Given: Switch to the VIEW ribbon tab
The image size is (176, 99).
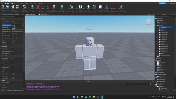Looking at the screenshot, I should point(35,3).
